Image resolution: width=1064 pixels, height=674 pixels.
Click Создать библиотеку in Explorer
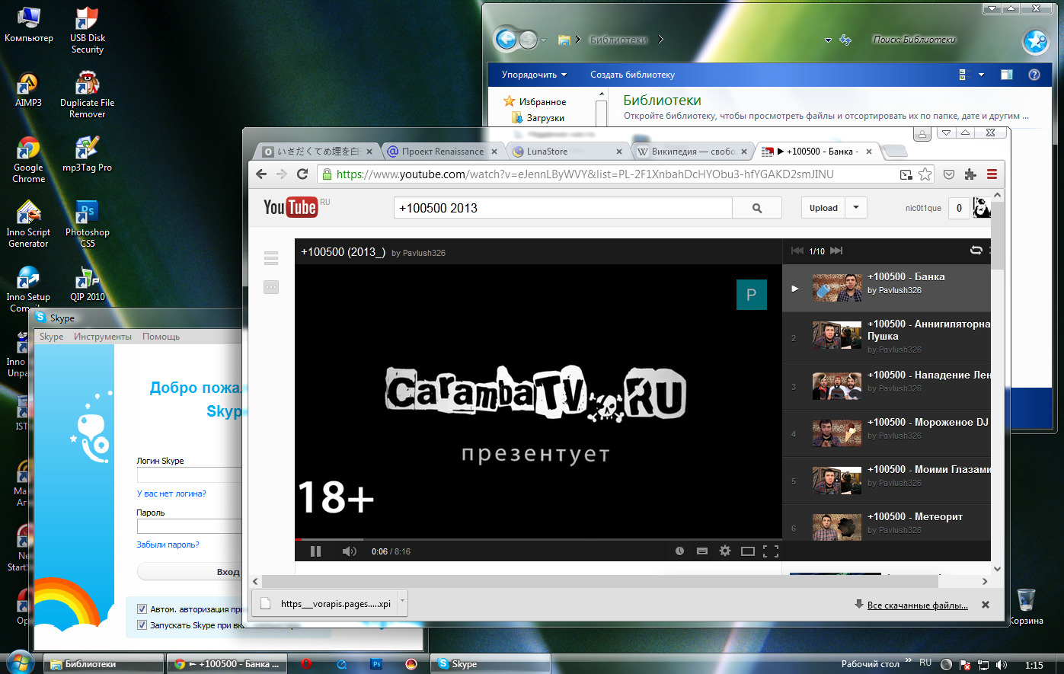click(632, 75)
